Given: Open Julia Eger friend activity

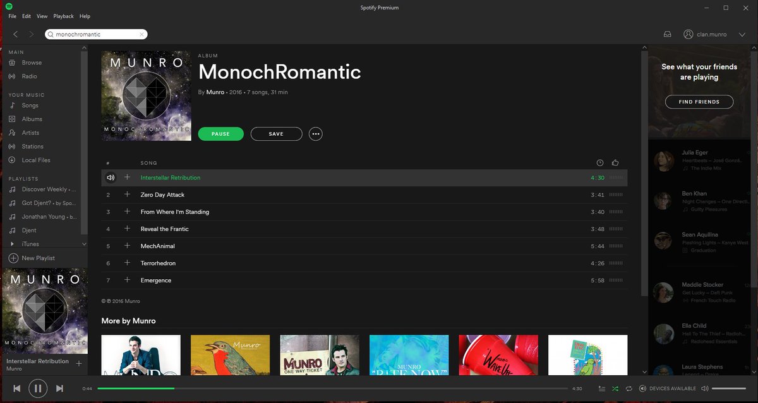Looking at the screenshot, I should point(702,160).
